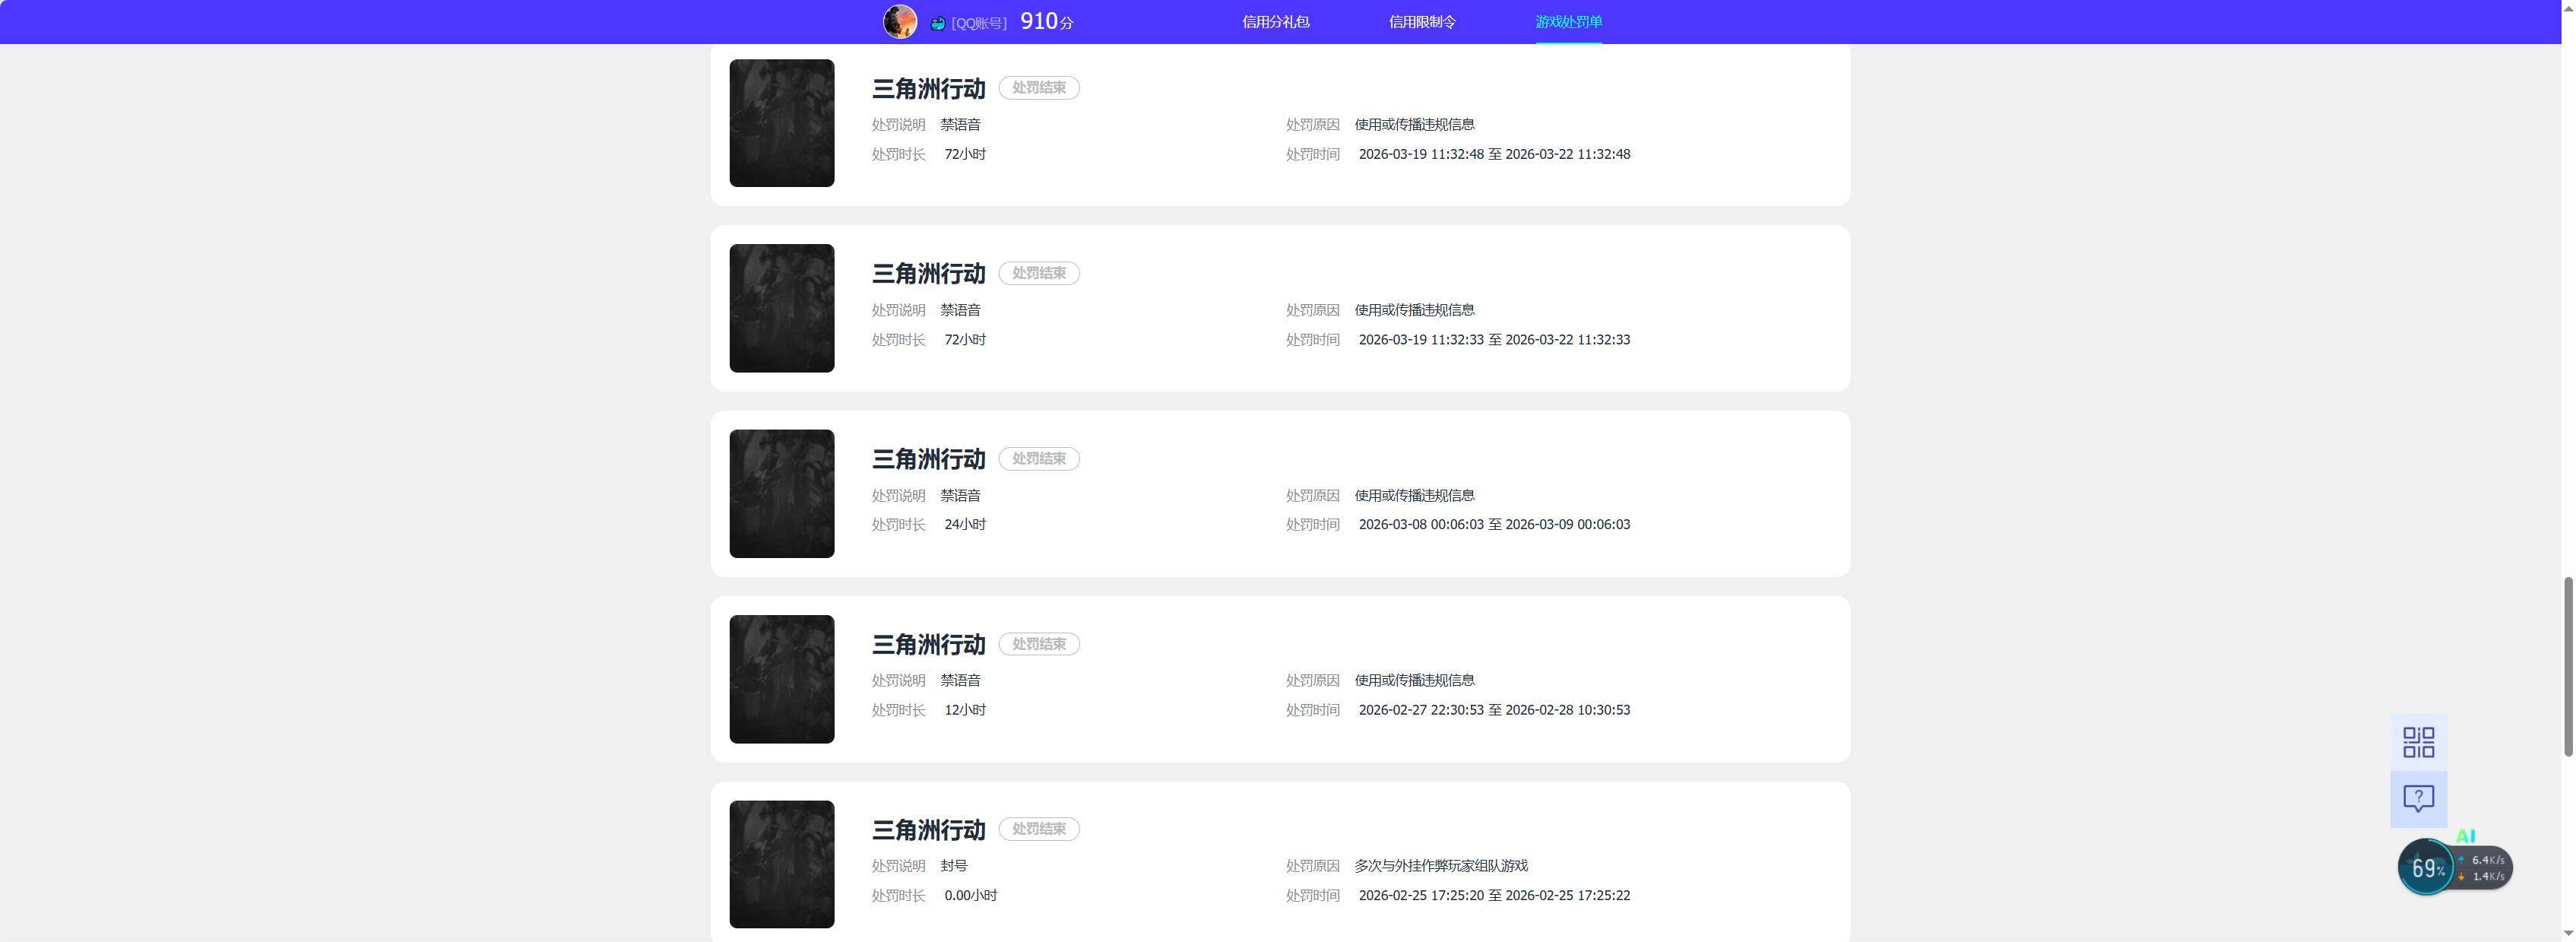
Task: Click the scrollbar down arrow
Action: 2568,933
